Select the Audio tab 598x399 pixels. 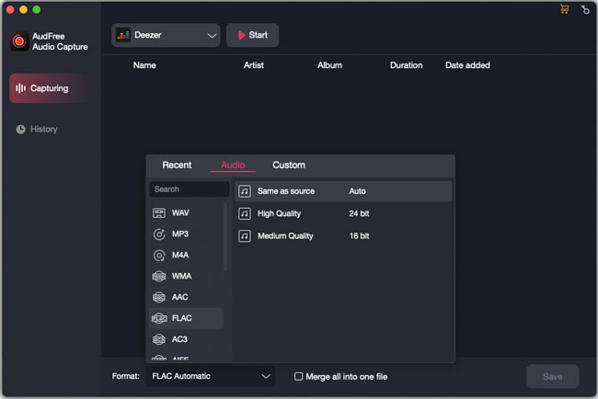tap(233, 165)
